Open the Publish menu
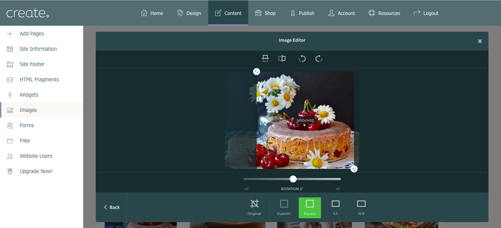This screenshot has height=228, width=501. pos(302,13)
